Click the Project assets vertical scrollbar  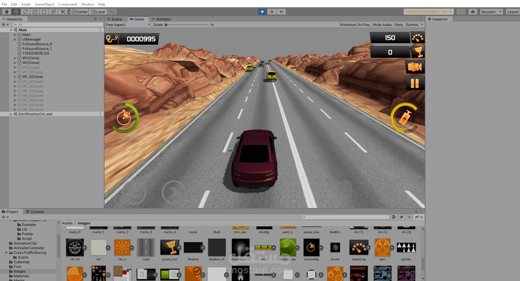[x=423, y=264]
